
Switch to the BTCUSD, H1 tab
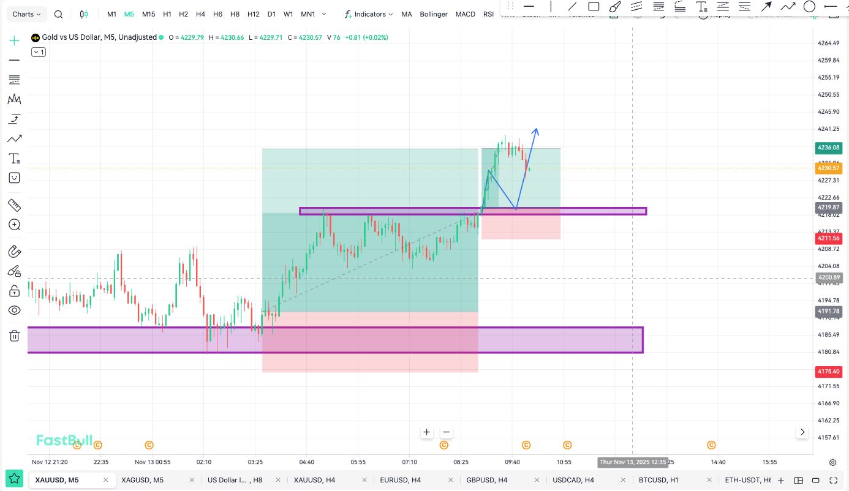tap(658, 480)
